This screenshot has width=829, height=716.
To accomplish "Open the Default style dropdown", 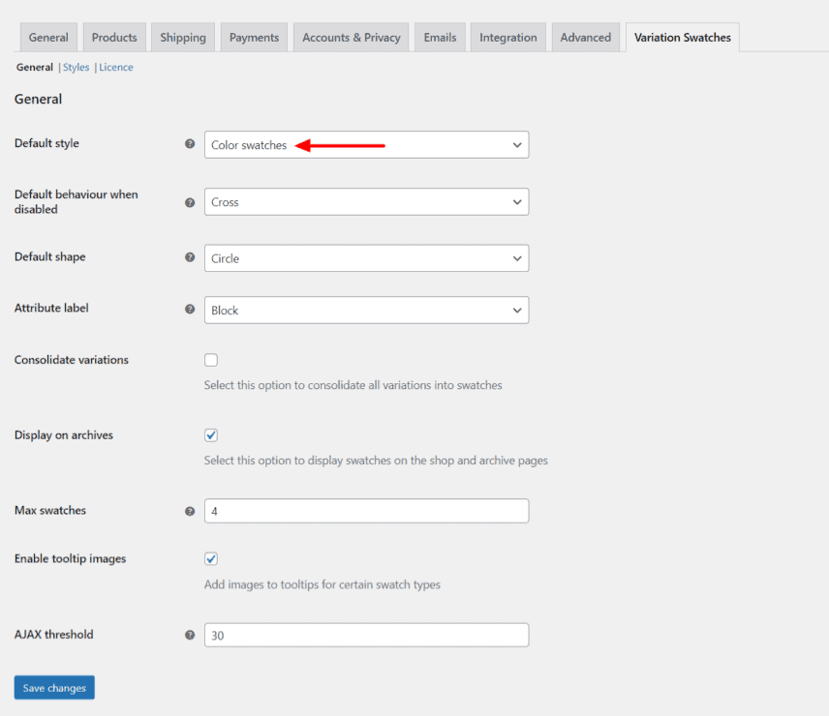I will (366, 143).
